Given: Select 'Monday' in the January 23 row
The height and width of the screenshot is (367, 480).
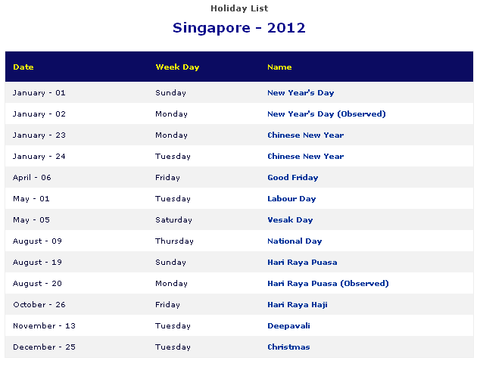Looking at the screenshot, I should point(171,135).
